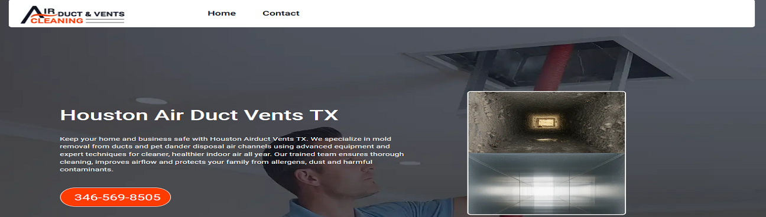Click the glowing light inside the dirty duct
Image resolution: width=766 pixels, height=217 pixels.
543,121
